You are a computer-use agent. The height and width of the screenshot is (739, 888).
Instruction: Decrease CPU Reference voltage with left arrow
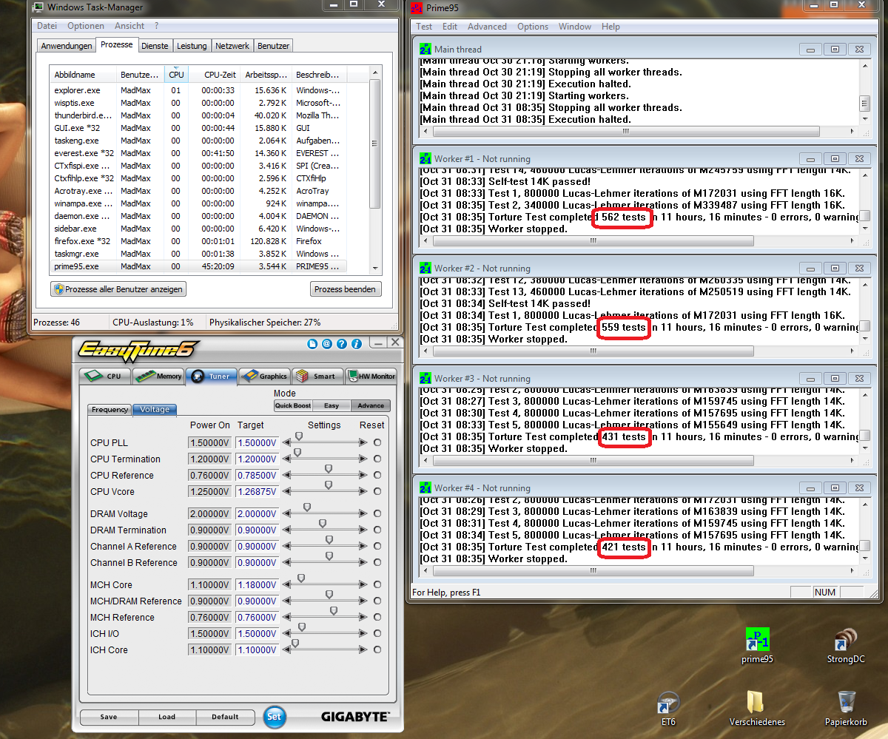pyautogui.click(x=287, y=476)
